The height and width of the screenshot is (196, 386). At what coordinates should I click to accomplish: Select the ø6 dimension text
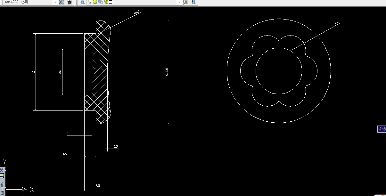(60, 72)
